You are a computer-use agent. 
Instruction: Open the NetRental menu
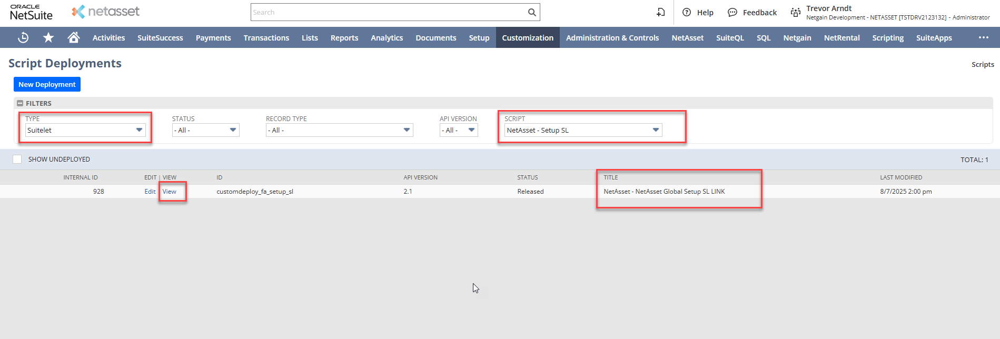pos(842,37)
